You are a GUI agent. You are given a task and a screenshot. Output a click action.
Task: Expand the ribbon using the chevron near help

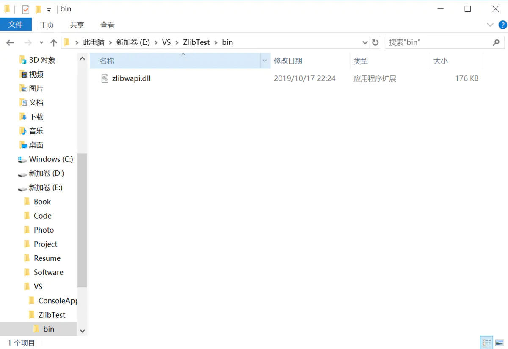490,25
